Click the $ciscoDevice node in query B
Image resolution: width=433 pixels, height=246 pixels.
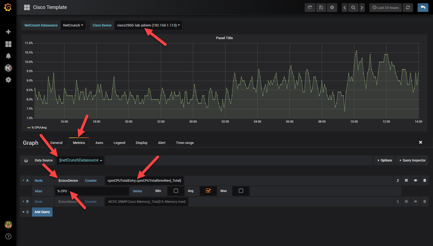pyautogui.click(x=68, y=202)
